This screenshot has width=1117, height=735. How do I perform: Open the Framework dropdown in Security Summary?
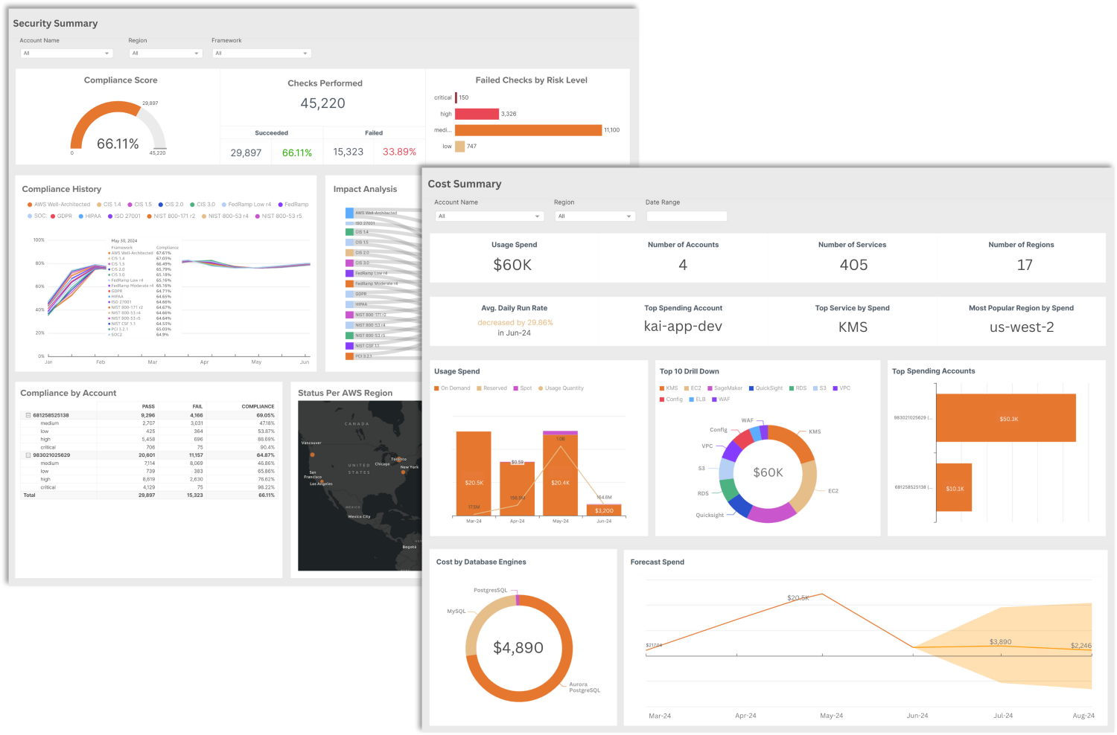(261, 53)
